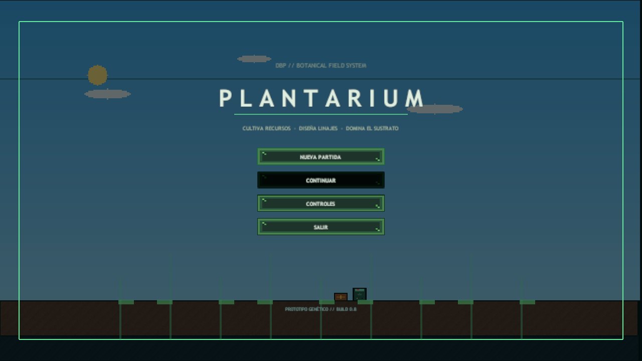
Task: Click the "PROTOTIPO GENÉTICO // BUILD" footer text
Action: coord(316,309)
